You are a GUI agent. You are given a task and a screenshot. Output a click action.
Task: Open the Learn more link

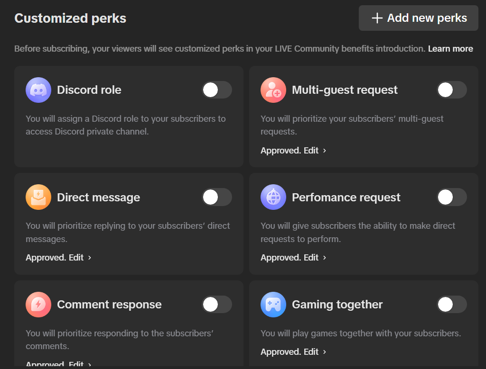click(x=450, y=49)
